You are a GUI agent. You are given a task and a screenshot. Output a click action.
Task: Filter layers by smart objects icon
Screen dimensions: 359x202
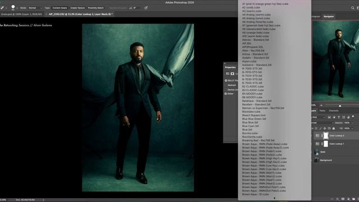click(348, 117)
